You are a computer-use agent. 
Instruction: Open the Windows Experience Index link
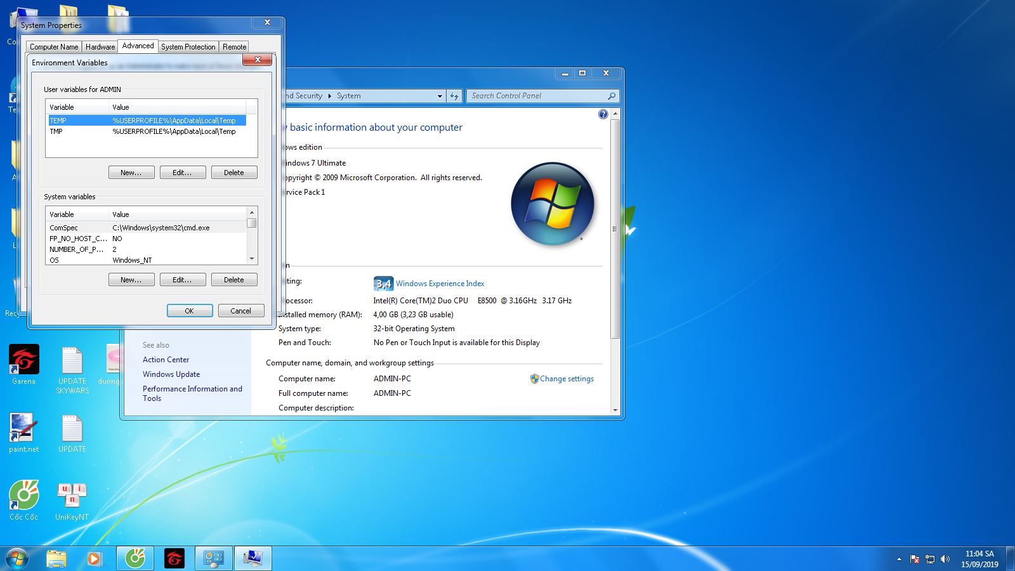(x=440, y=284)
